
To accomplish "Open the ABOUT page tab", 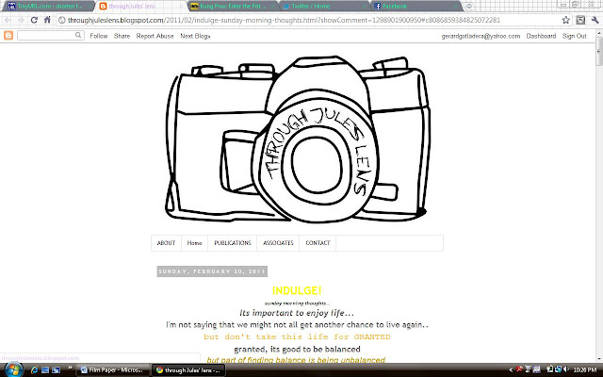I will point(166,243).
